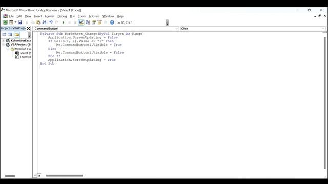The image size is (328, 184).
Task: Click the 'End If' code line
Action: 54,56
